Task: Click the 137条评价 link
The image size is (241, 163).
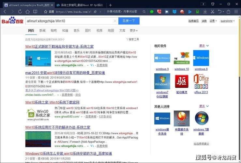Action: point(105,117)
